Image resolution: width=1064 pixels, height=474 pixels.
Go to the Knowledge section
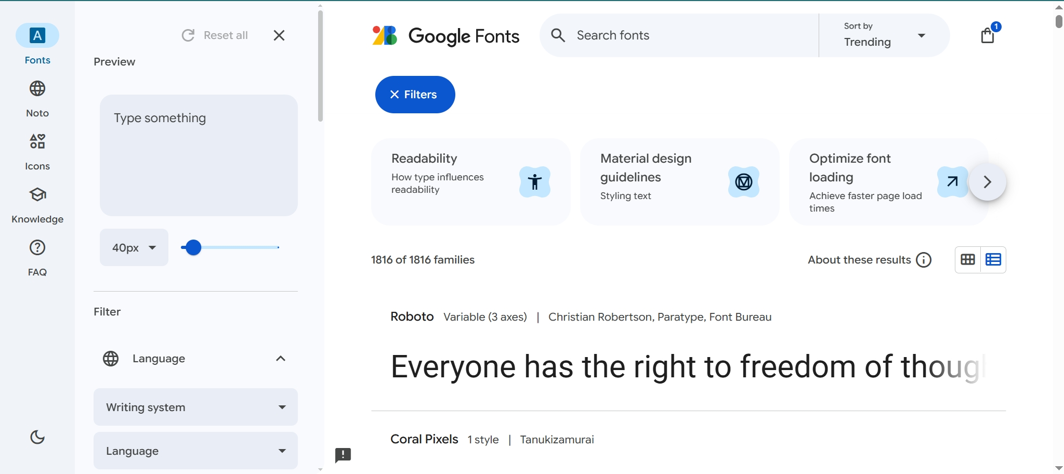[x=37, y=205]
